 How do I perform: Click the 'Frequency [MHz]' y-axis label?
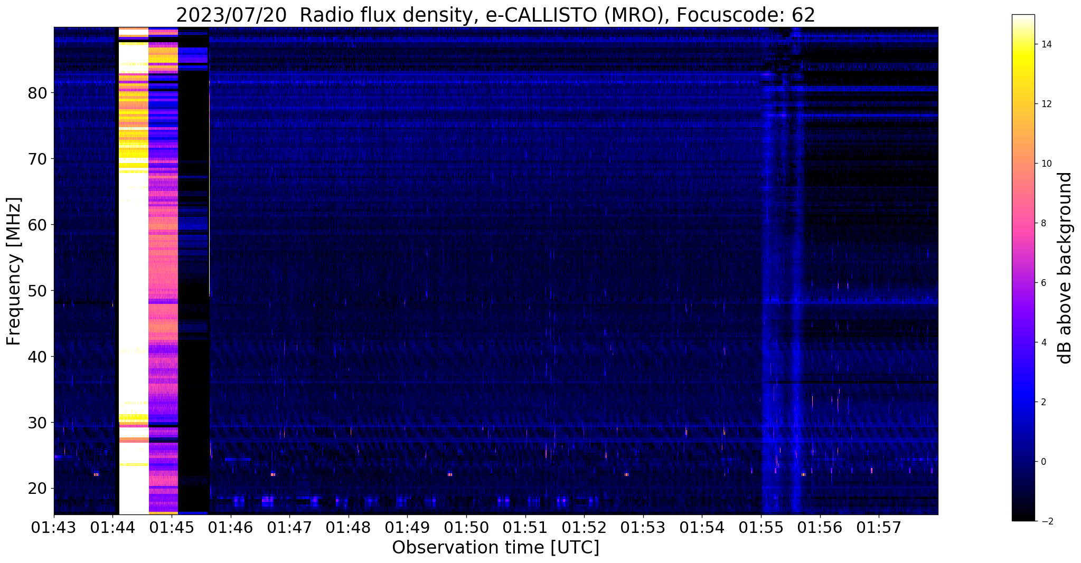[14, 271]
